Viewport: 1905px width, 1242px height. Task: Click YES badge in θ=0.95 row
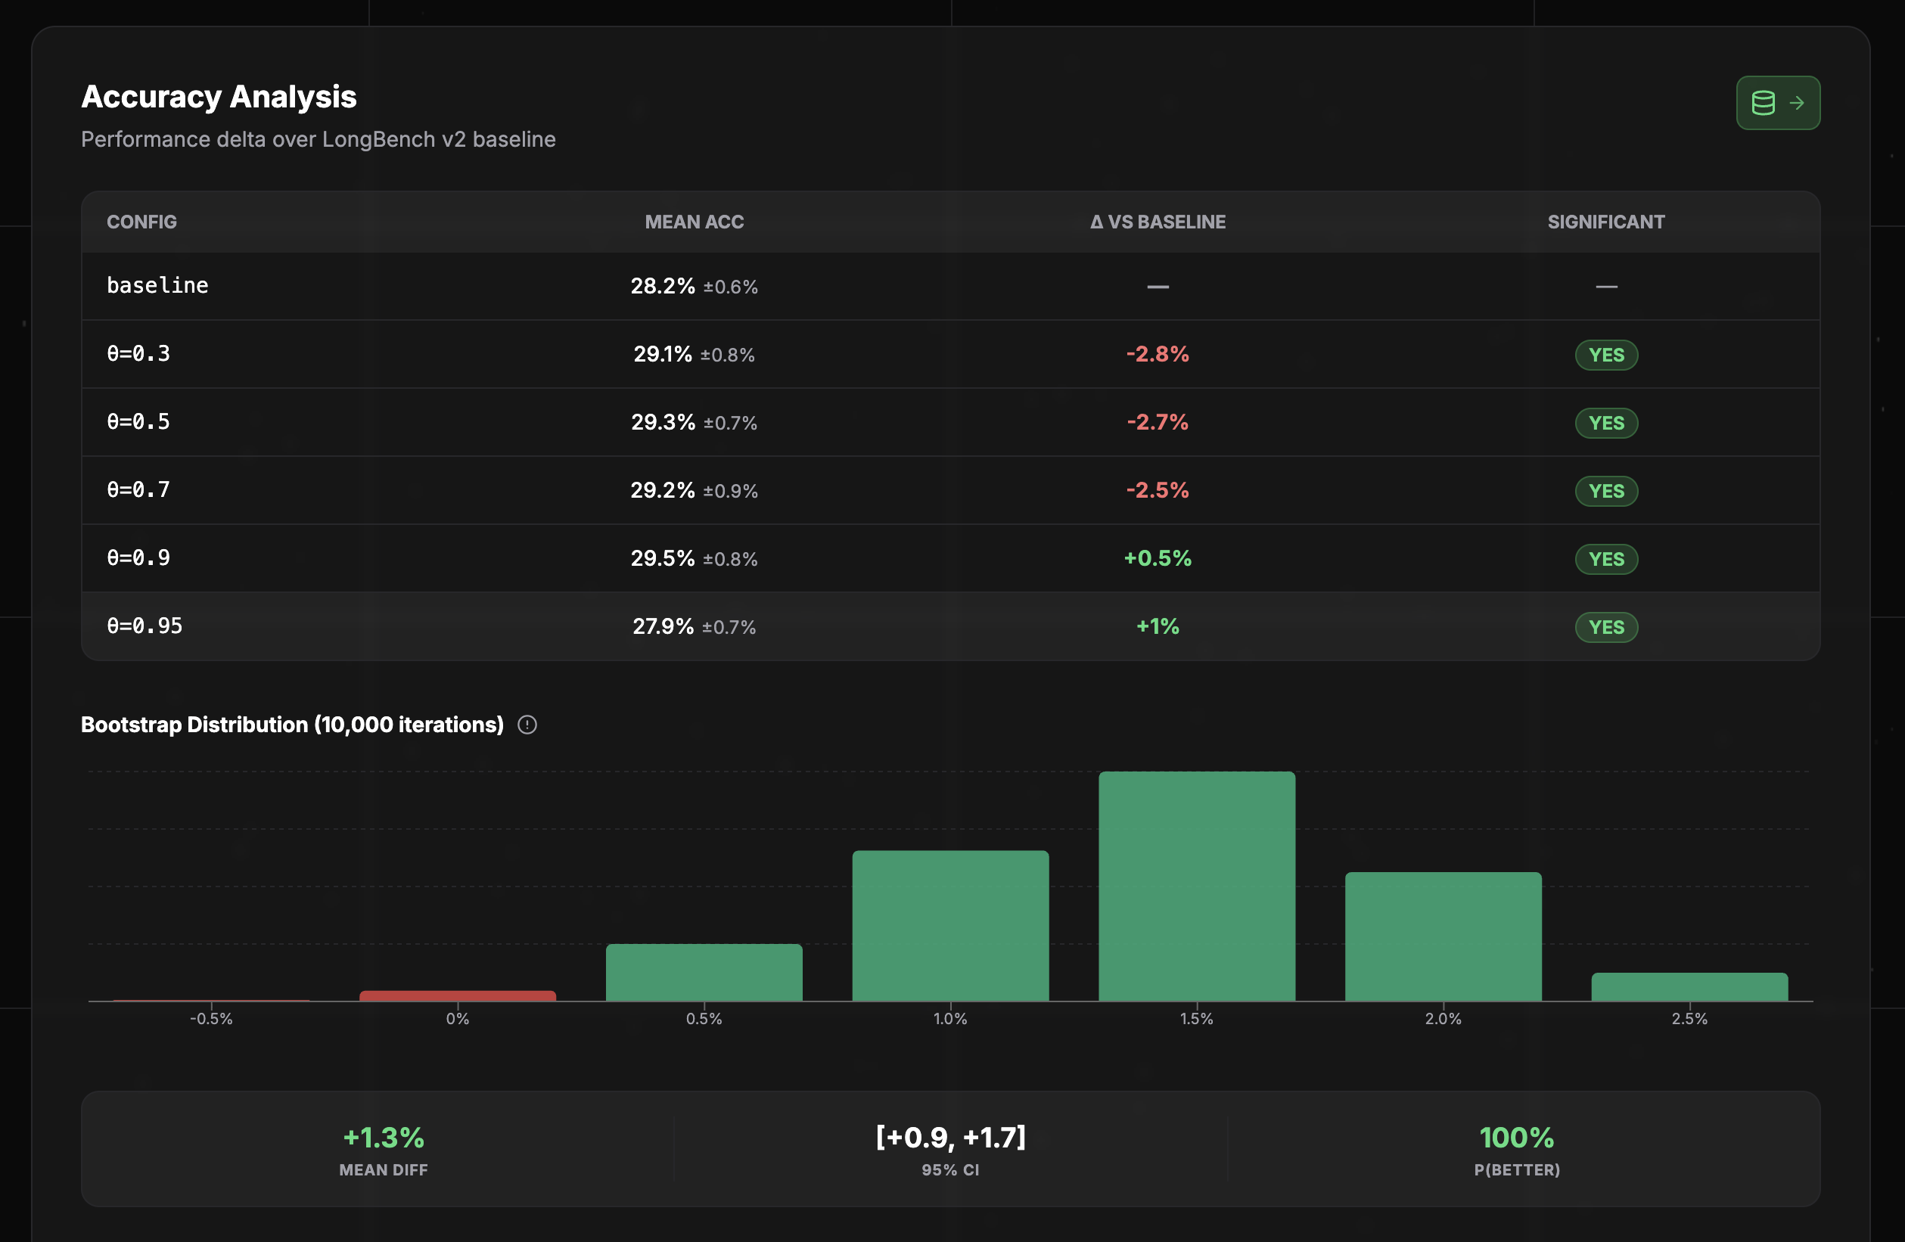coord(1605,626)
